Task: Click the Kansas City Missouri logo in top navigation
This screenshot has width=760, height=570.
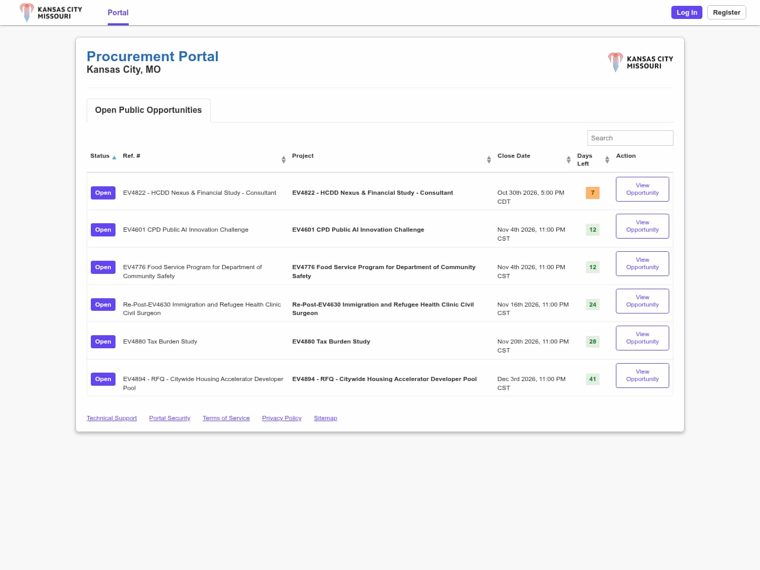Action: 51,13
